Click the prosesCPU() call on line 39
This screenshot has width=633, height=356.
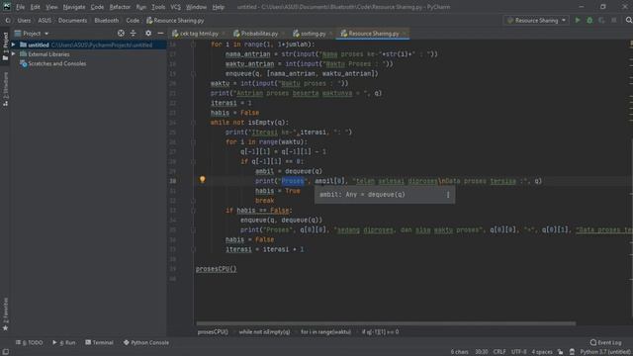click(x=216, y=269)
